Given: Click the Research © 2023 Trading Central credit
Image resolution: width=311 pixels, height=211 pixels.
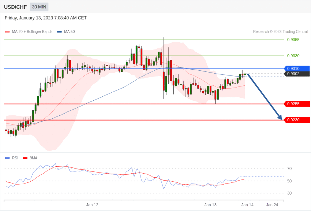Looking at the screenshot, I should coord(280,32).
